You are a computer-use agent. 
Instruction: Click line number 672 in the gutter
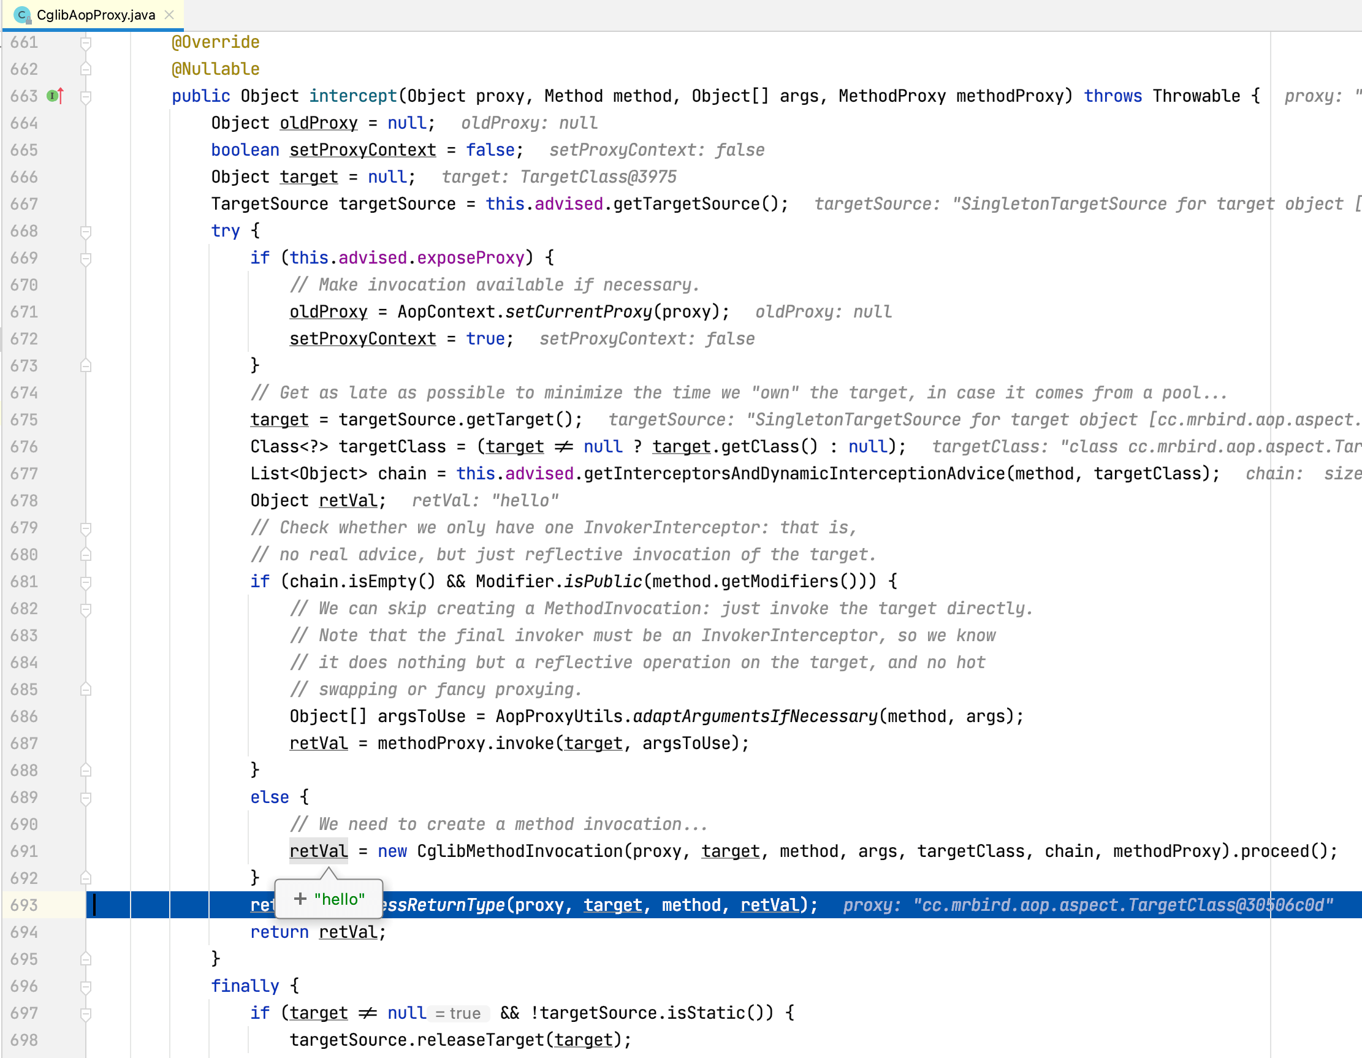point(25,339)
